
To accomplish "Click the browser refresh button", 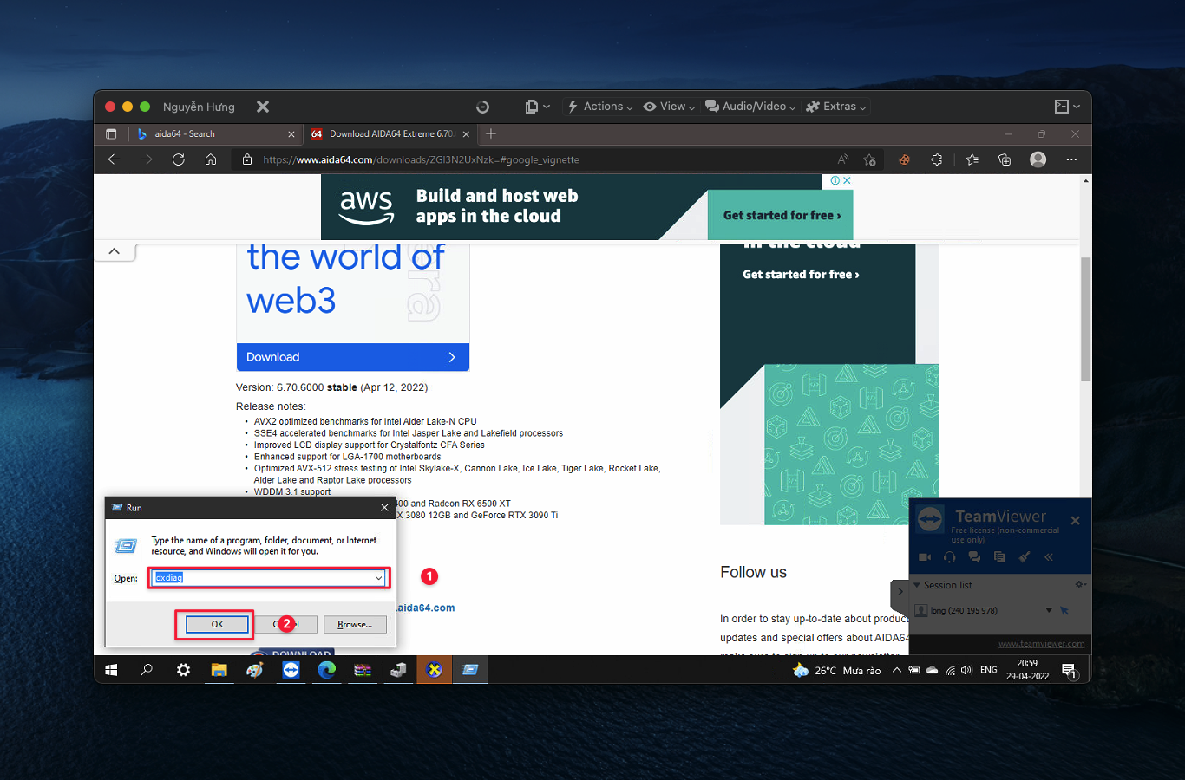I will click(179, 159).
